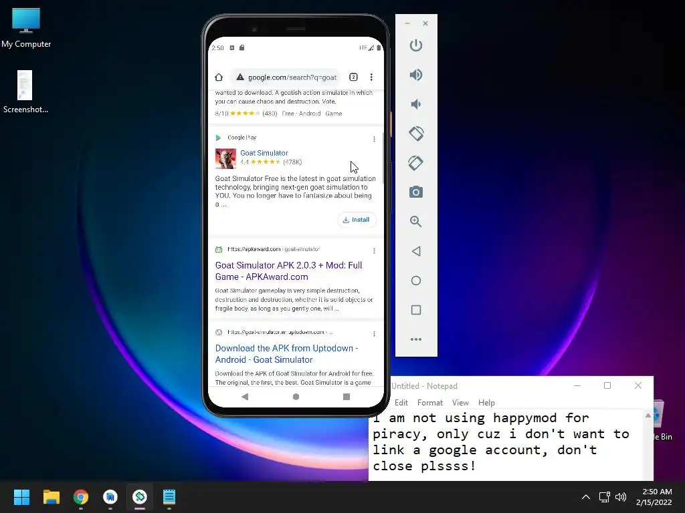Open File Explorer from taskbar

click(x=51, y=497)
